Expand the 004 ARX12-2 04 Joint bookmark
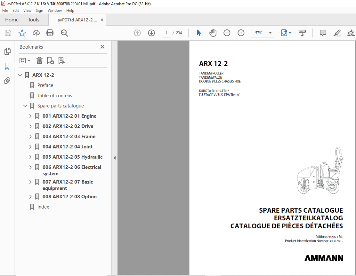The width and height of the screenshot is (356, 276). [x=30, y=147]
